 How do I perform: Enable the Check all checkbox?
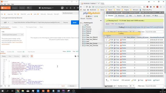tap(111, 80)
